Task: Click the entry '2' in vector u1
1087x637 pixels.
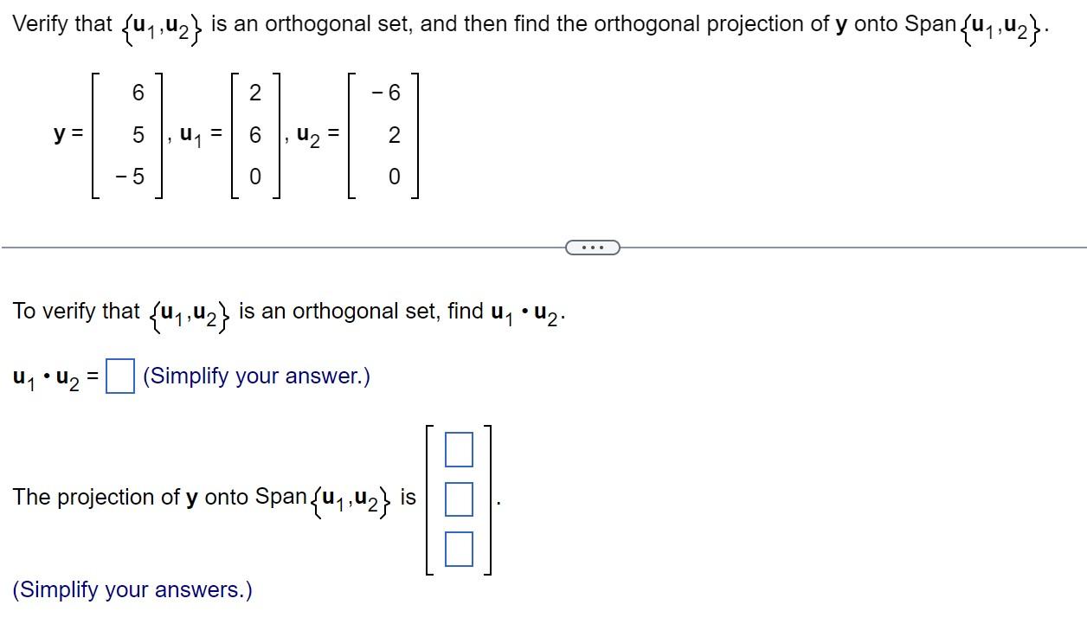Action: pyautogui.click(x=255, y=92)
